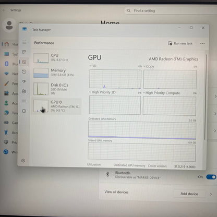Turn off the Bluetooth toggle switch

(x=211, y=177)
